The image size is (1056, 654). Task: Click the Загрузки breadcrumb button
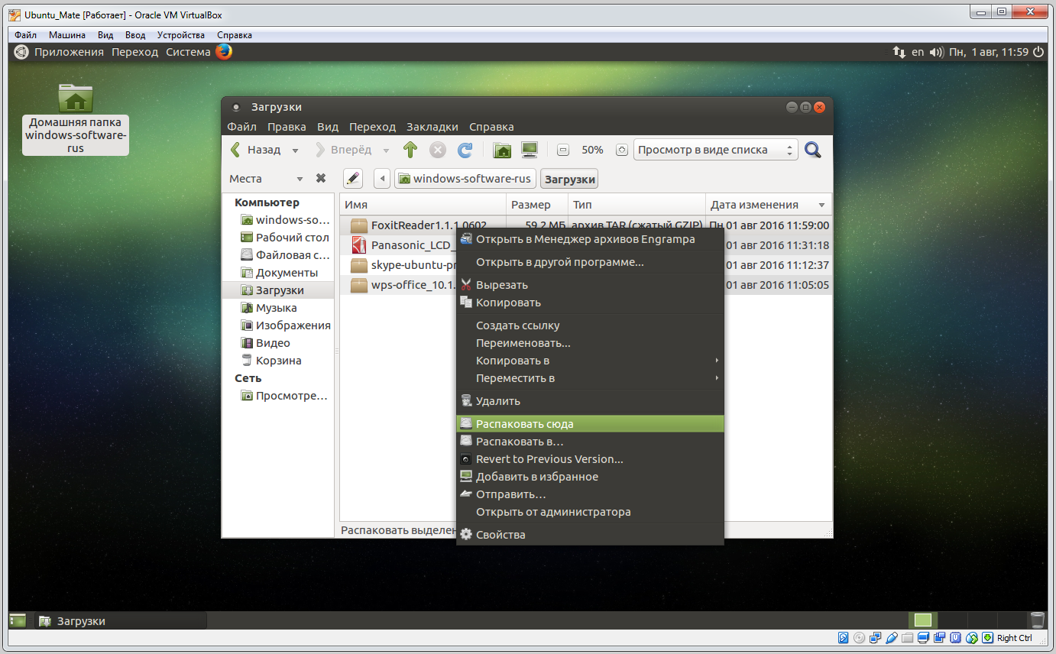571,178
